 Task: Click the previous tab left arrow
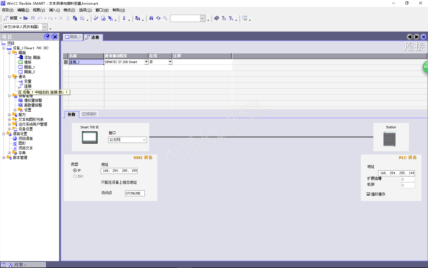coord(410,37)
